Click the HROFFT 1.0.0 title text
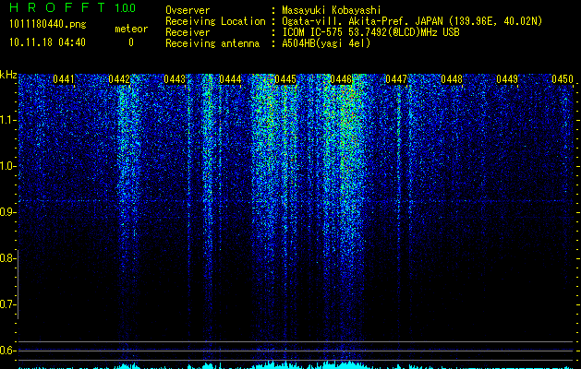 point(73,7)
